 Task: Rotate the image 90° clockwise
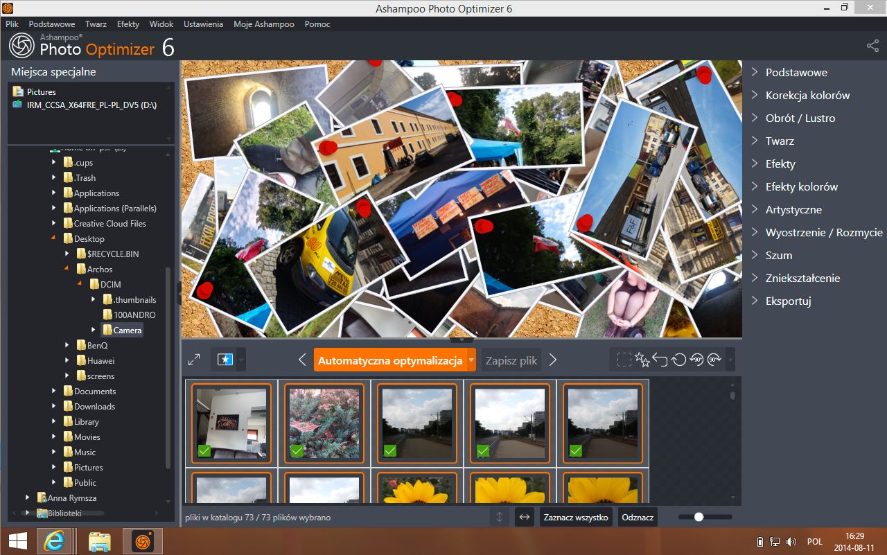(x=715, y=360)
